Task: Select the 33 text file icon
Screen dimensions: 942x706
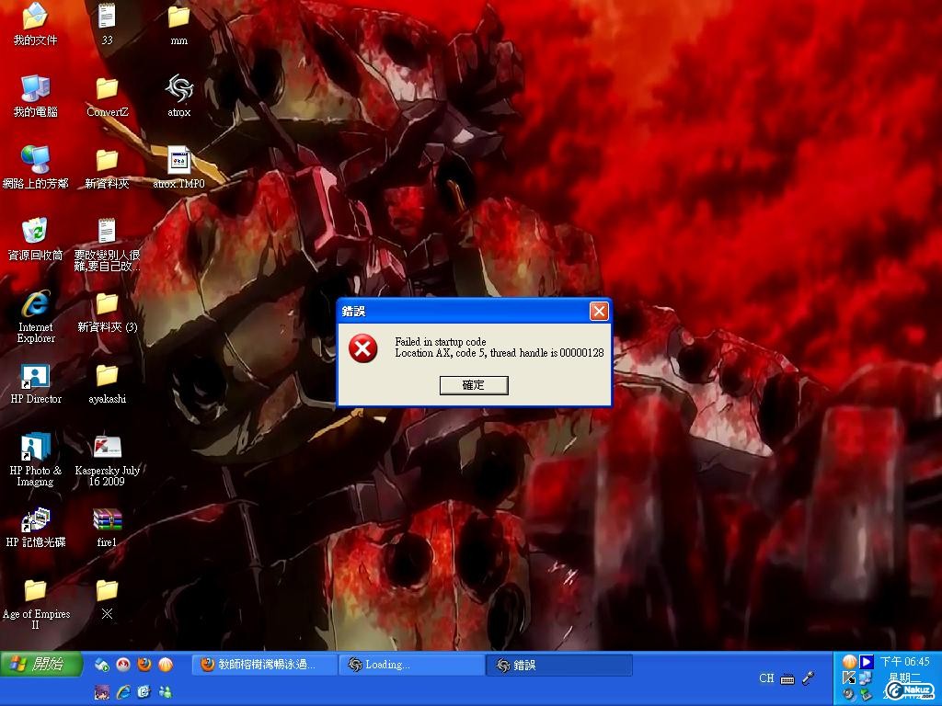Action: click(107, 25)
